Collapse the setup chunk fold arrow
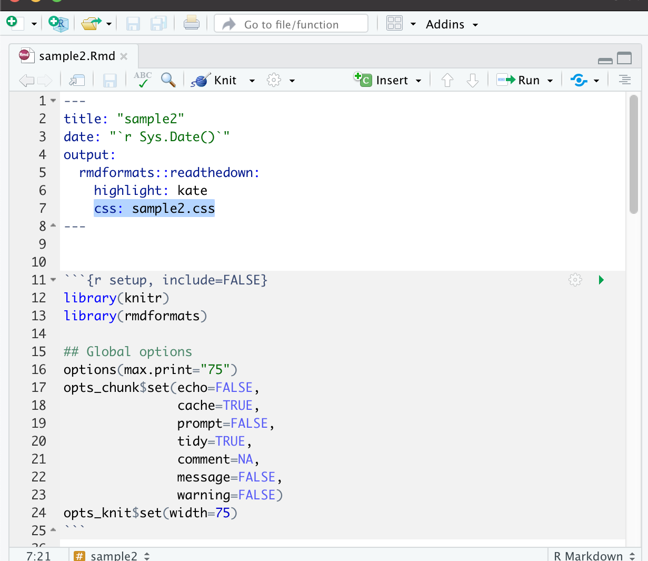 (x=53, y=280)
